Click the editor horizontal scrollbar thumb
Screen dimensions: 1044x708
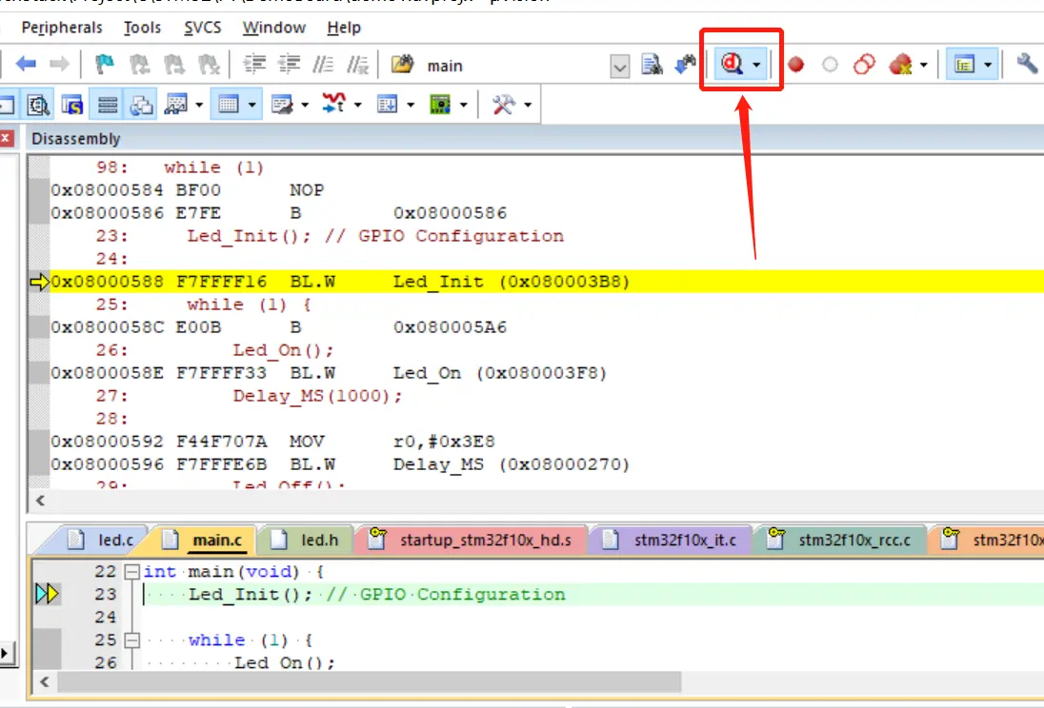pyautogui.click(x=369, y=682)
